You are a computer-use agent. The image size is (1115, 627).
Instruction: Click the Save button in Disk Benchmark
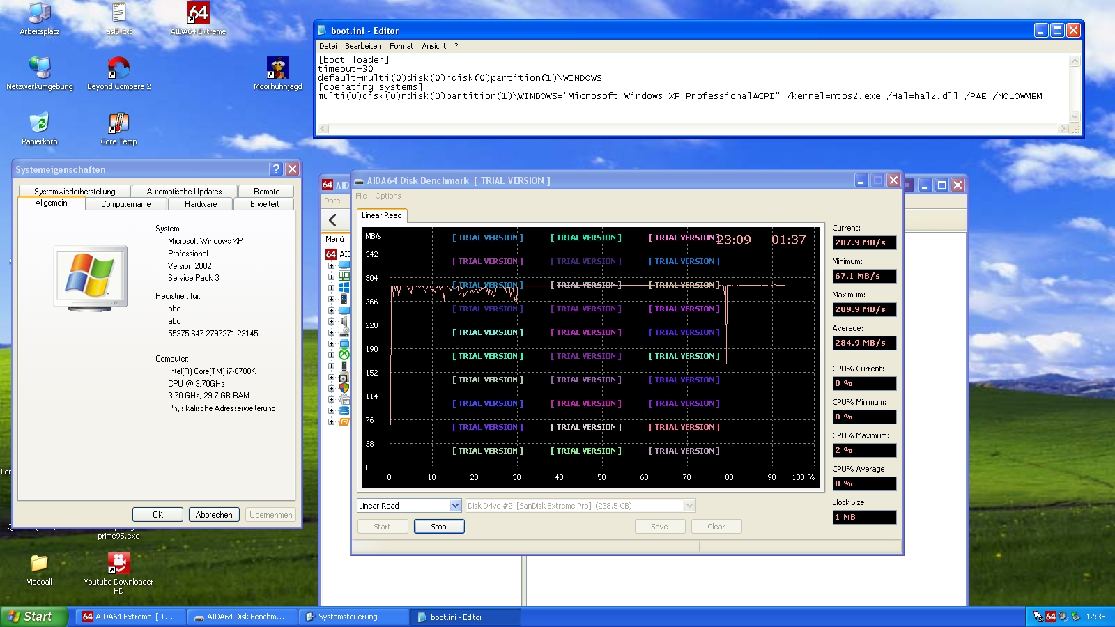(x=659, y=527)
